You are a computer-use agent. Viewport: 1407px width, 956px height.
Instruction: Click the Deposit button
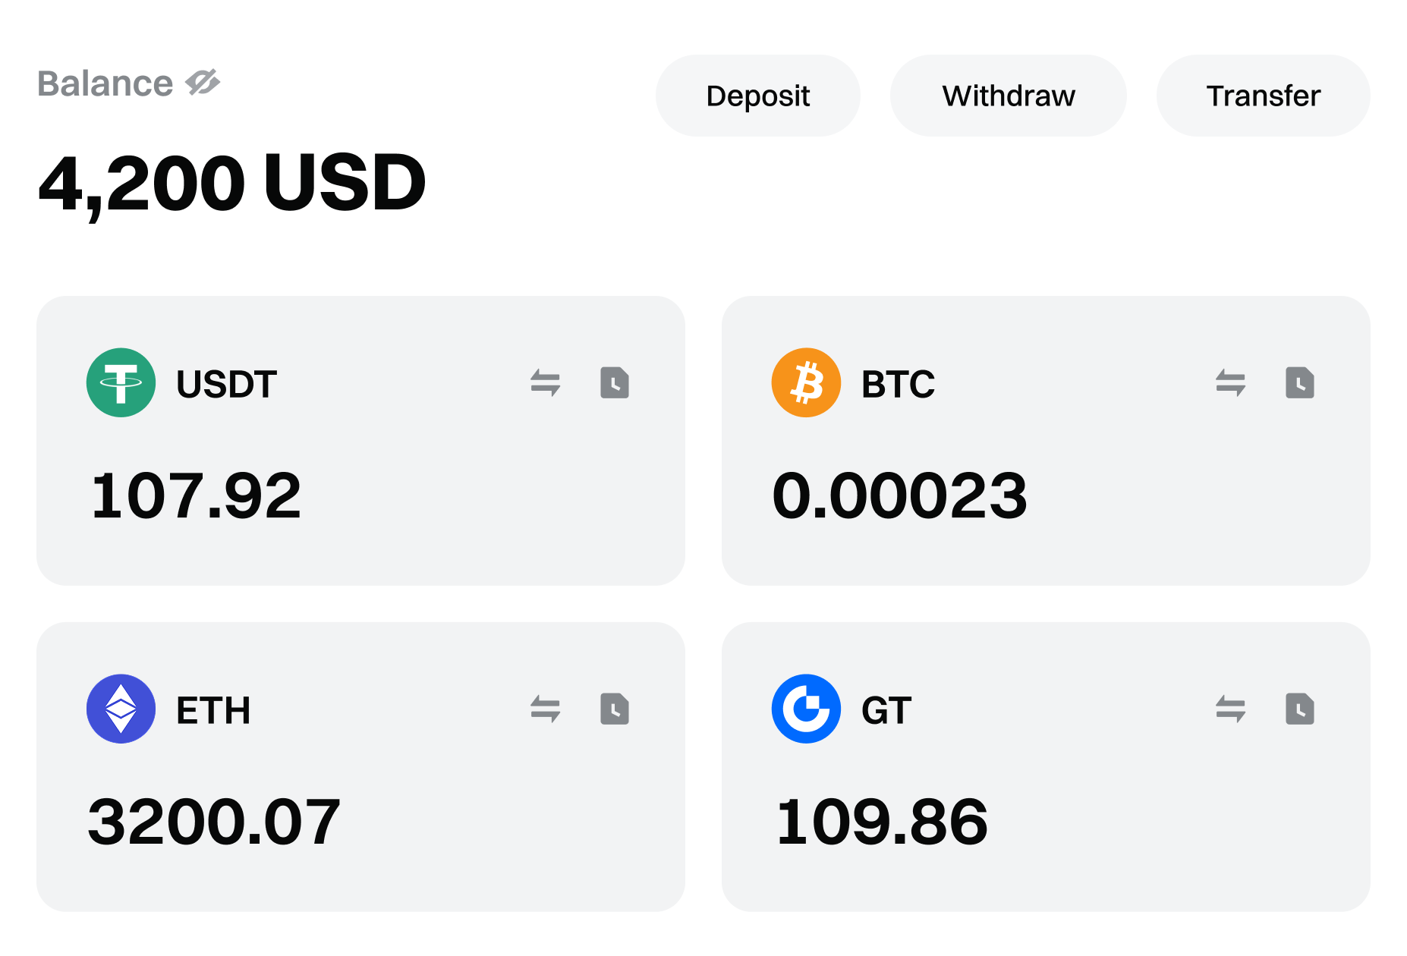point(757,96)
